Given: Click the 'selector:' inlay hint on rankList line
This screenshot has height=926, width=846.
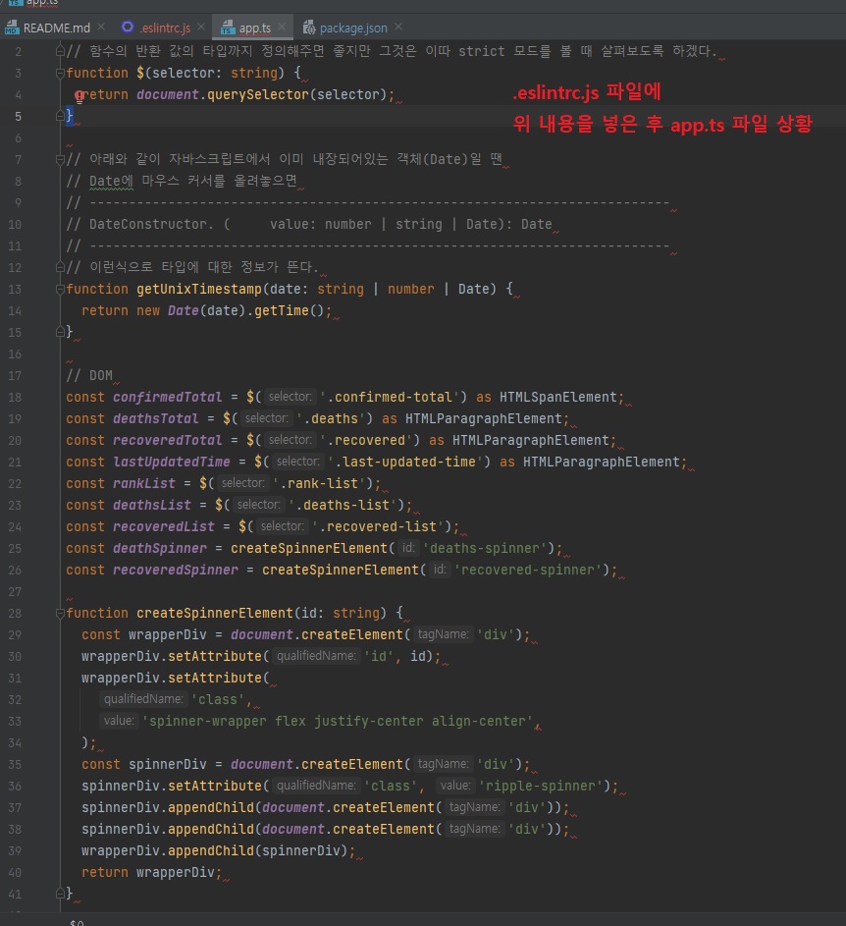Looking at the screenshot, I should pos(243,483).
